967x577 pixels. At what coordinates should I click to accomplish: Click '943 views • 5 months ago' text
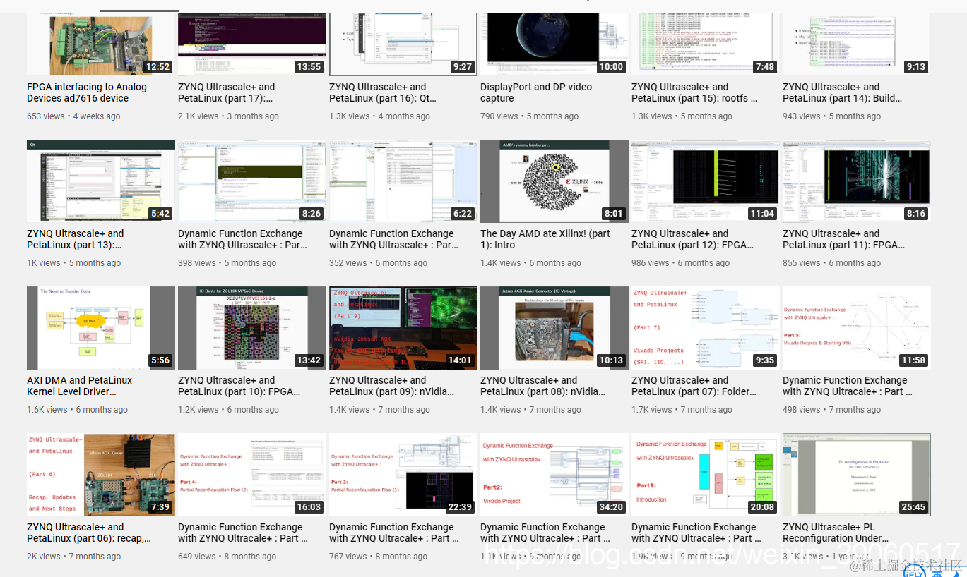pos(831,116)
